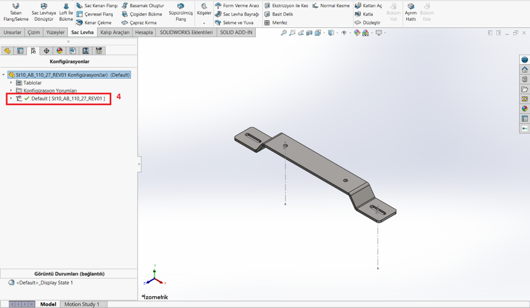530x308 pixels.
Task: Expand the Default configuration node
Action: (11, 98)
